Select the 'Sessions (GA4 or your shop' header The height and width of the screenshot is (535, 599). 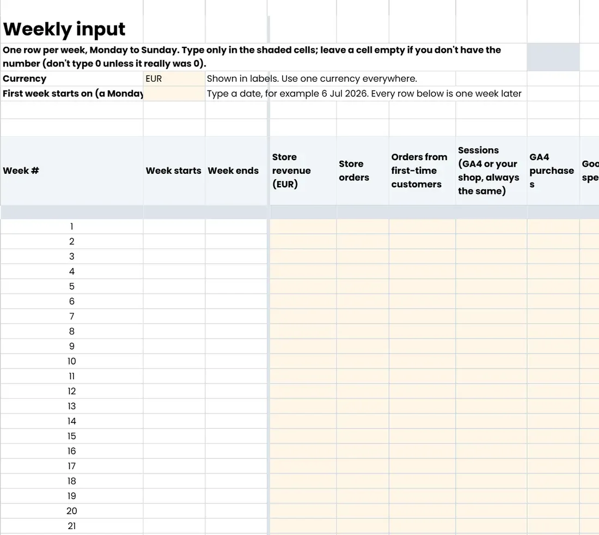point(491,171)
